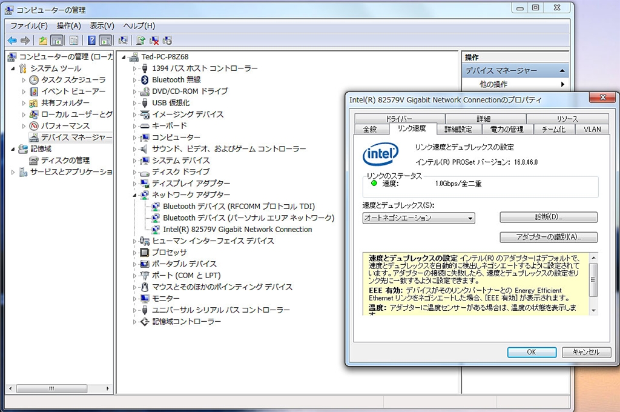Image resolution: width=620 pixels, height=412 pixels.
Task: Click the right arrow of the console tree's horizontal scrollbar
Action: click(108, 388)
